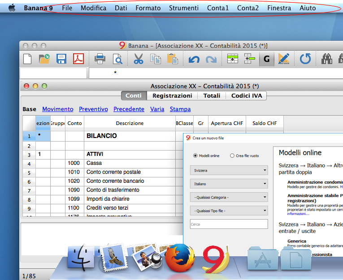
Task: Undo with the left blue arrow icon
Action: [x=194, y=60]
